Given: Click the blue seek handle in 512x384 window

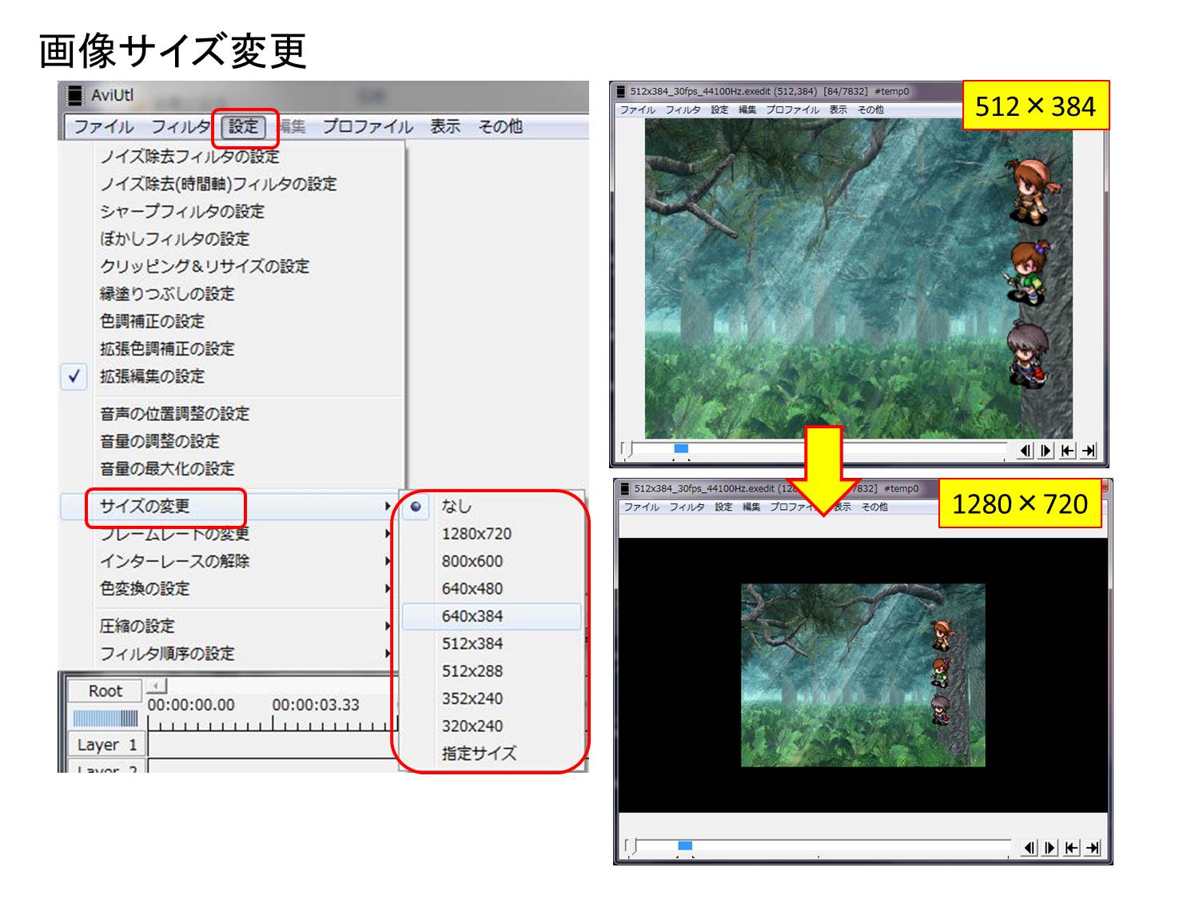Looking at the screenshot, I should 681,449.
